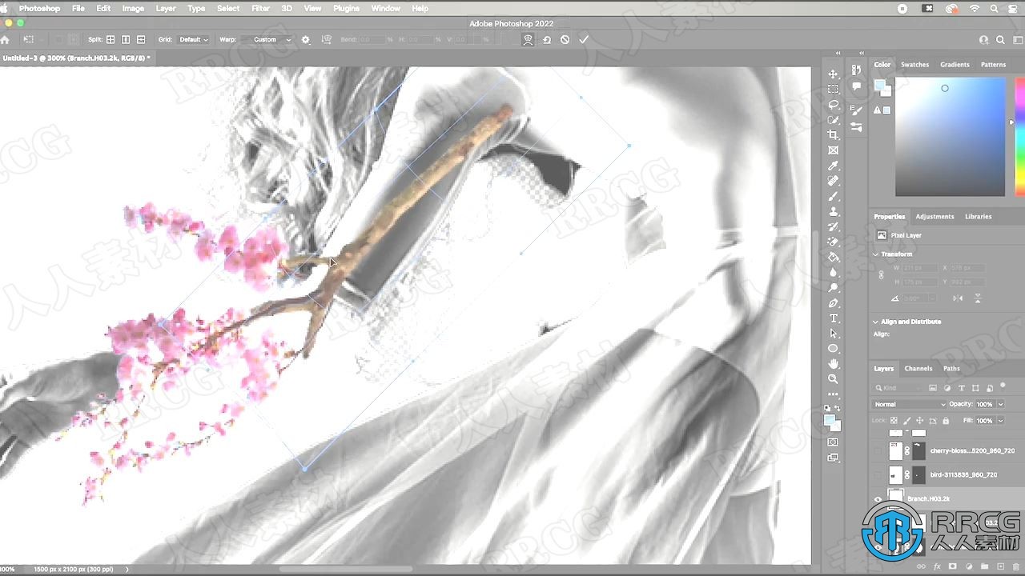
Task: Open warp guide options gear
Action: pos(305,39)
